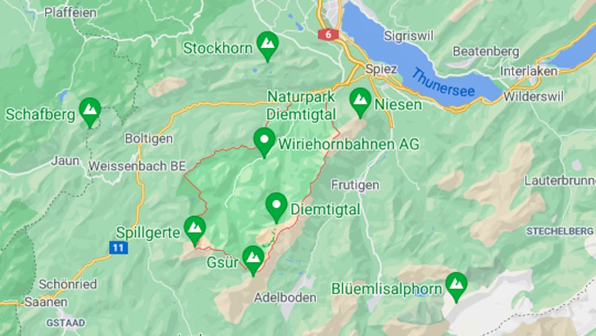Click the Gstaad label
The image size is (596, 336).
[x=66, y=323]
